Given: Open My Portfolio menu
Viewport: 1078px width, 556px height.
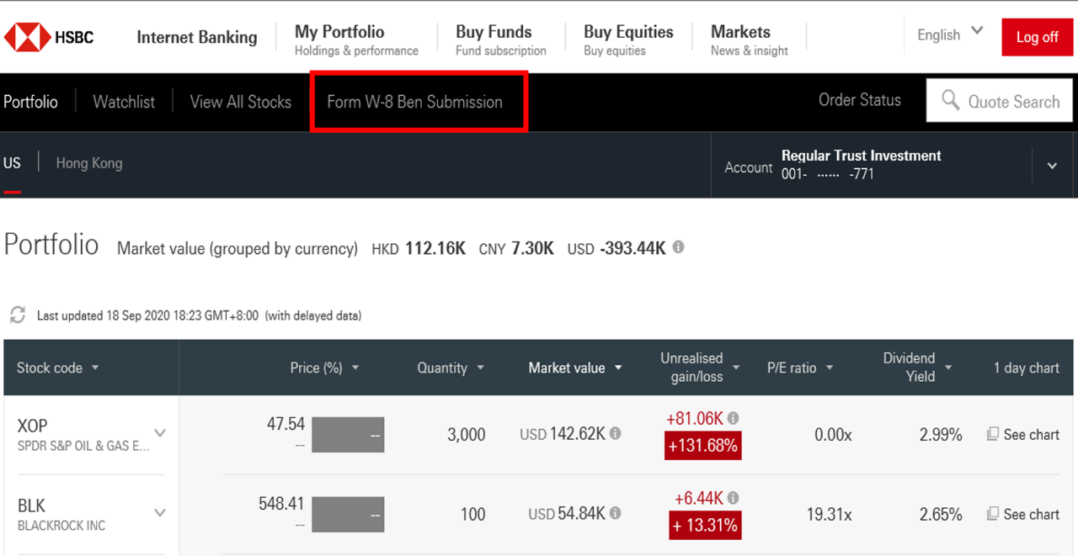Looking at the screenshot, I should coord(356,40).
